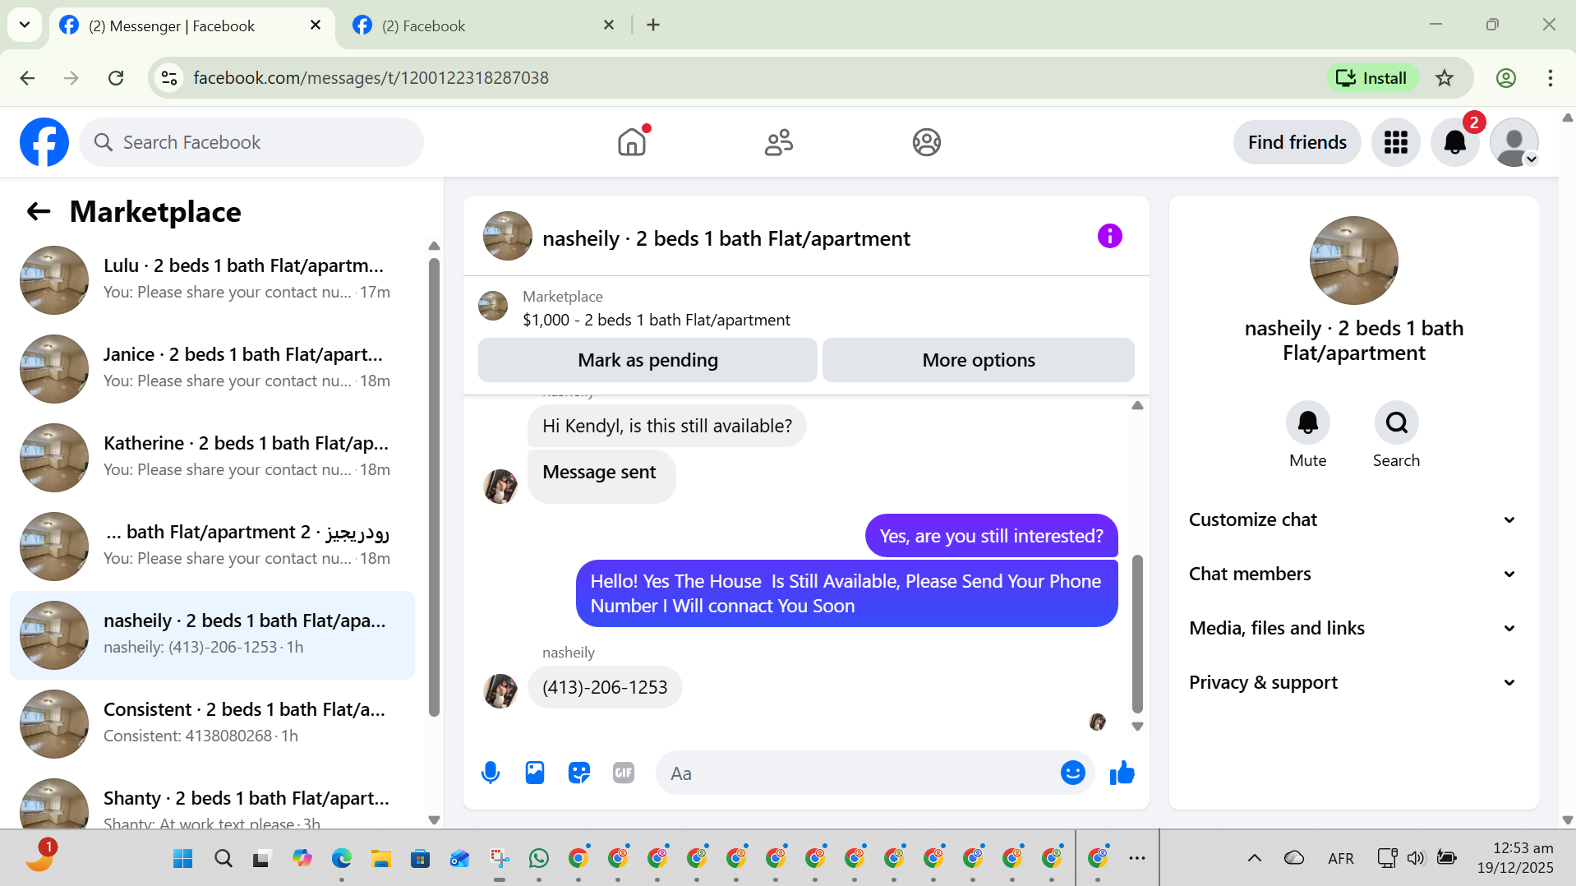Viewport: 1576px width, 886px height.
Task: Expand Privacy & support section
Action: click(1353, 682)
